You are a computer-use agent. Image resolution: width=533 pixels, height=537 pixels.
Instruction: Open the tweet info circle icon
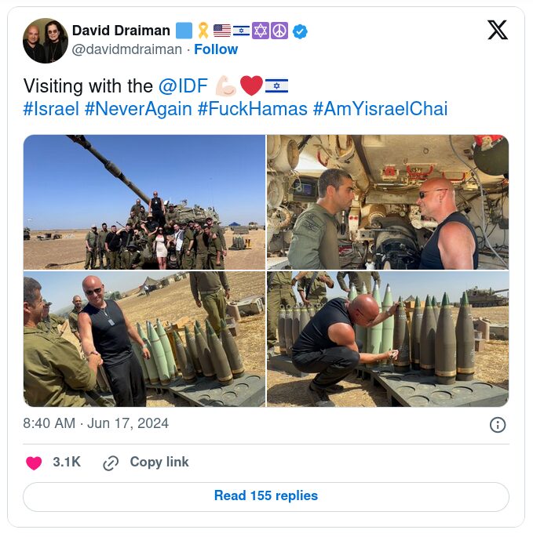click(497, 424)
